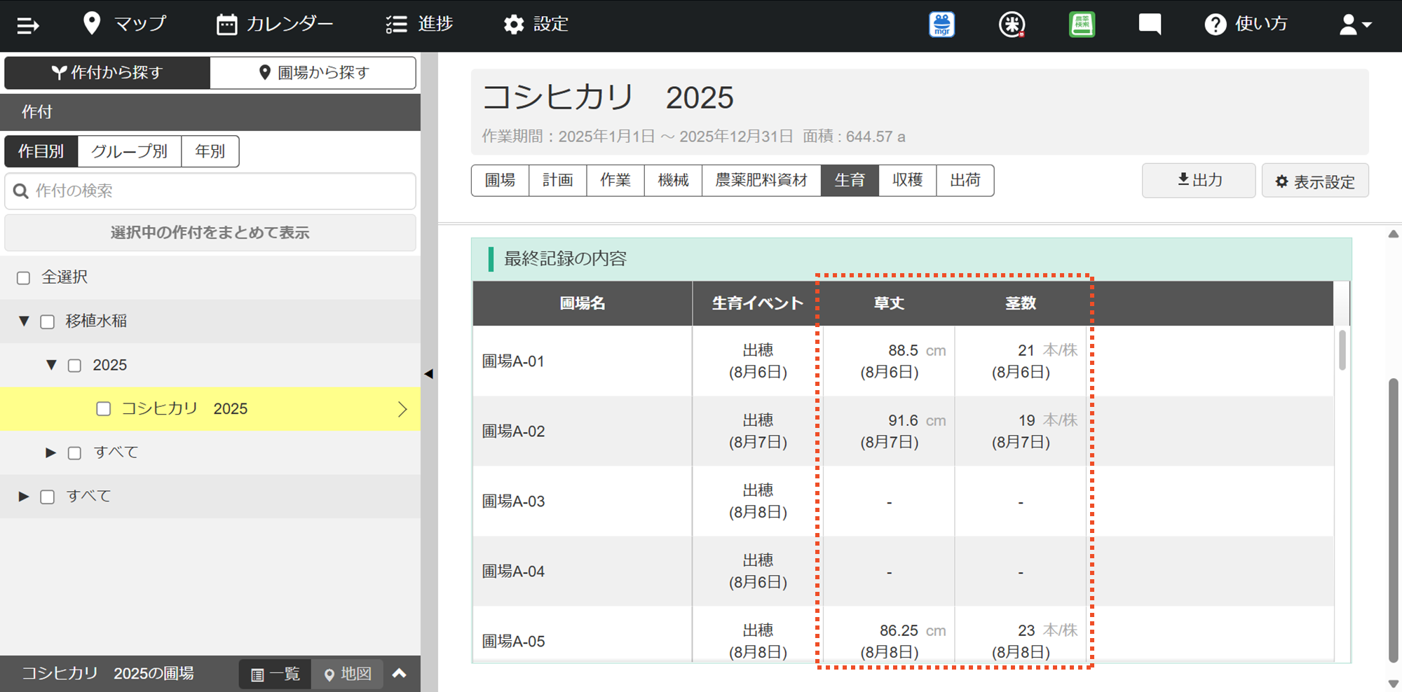
Task: Click the page scroll-up arrow
Action: pos(1394,234)
